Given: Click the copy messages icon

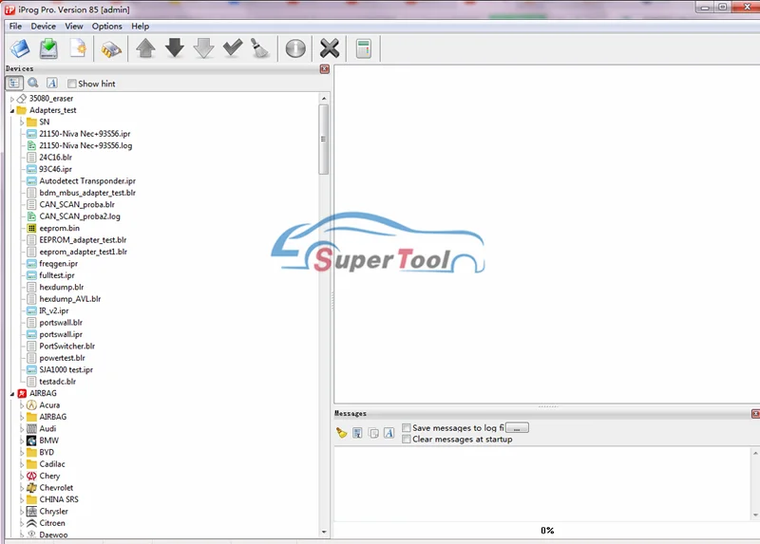Looking at the screenshot, I should click(x=373, y=433).
